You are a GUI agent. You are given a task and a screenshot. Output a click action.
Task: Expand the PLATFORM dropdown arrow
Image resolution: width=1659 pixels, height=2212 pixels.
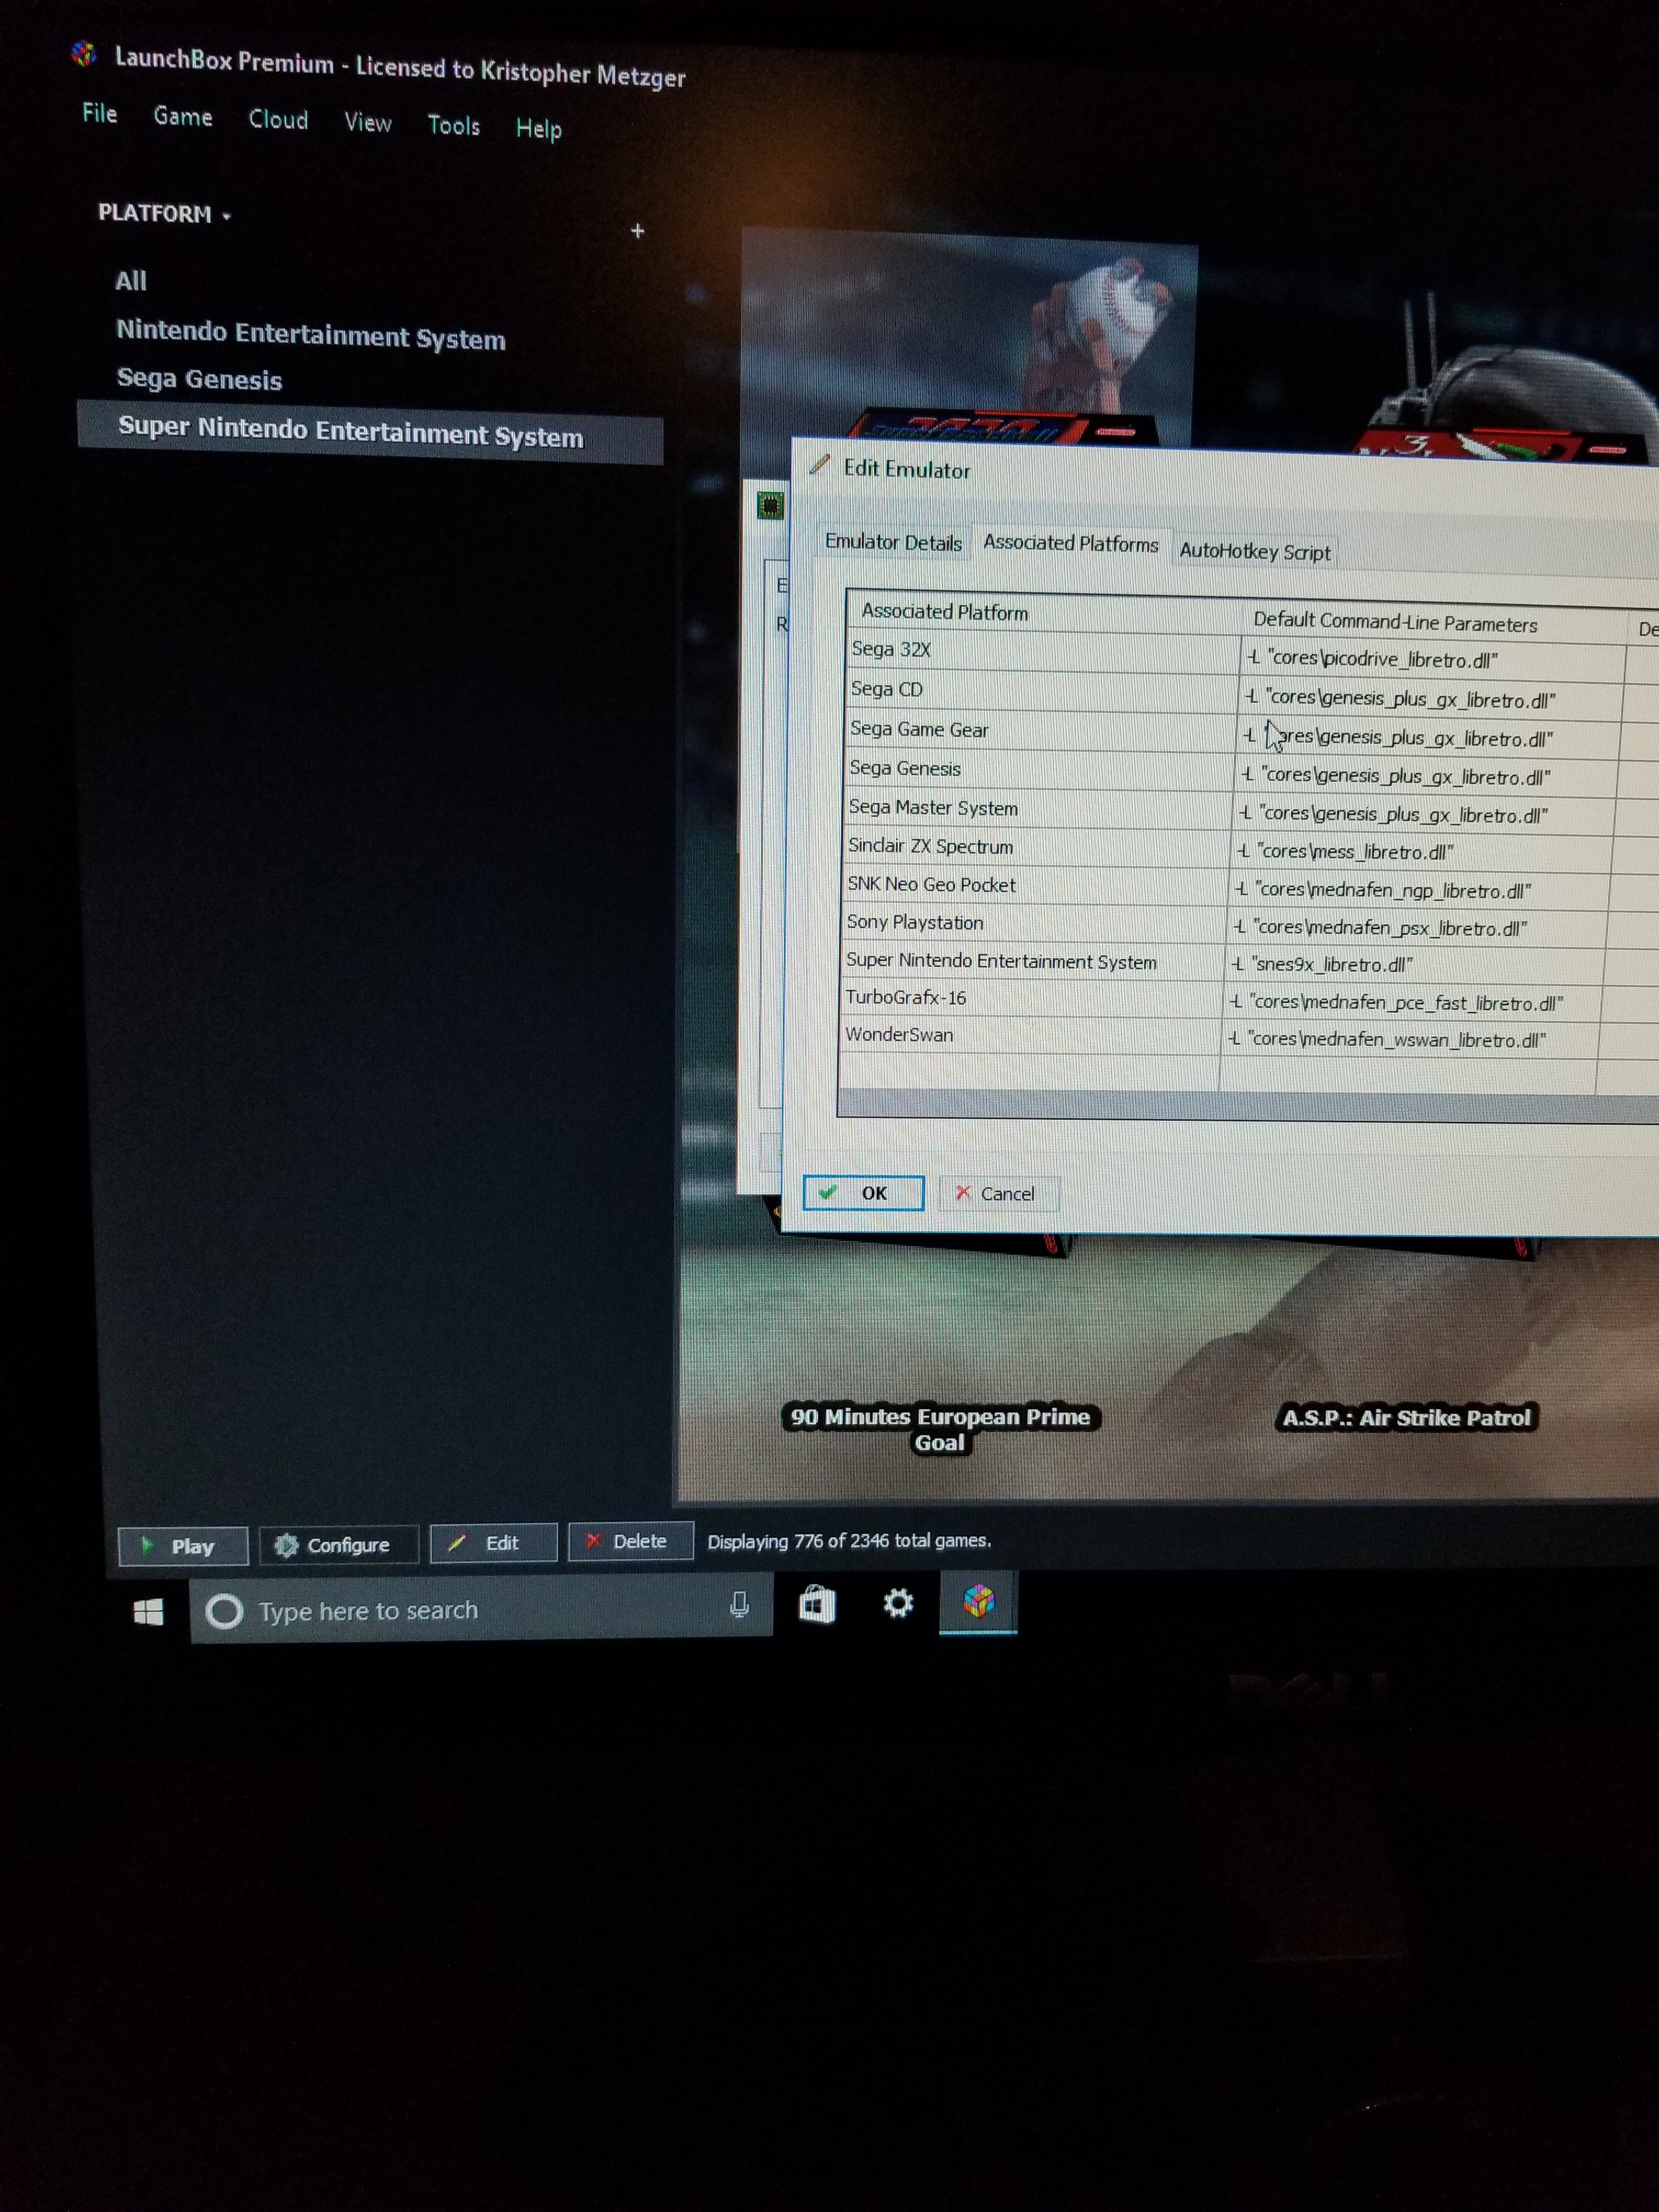[227, 216]
